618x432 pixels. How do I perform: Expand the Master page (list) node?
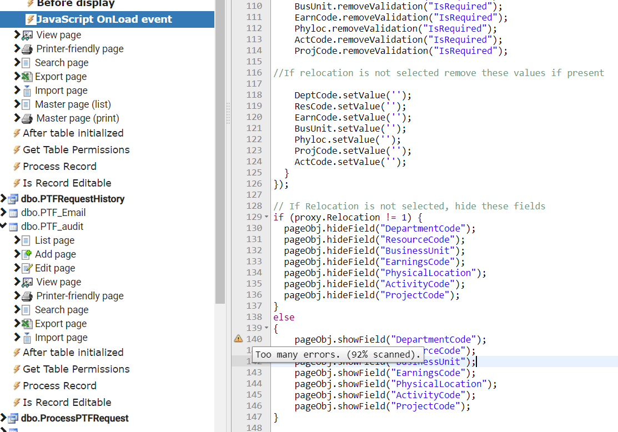pos(17,104)
